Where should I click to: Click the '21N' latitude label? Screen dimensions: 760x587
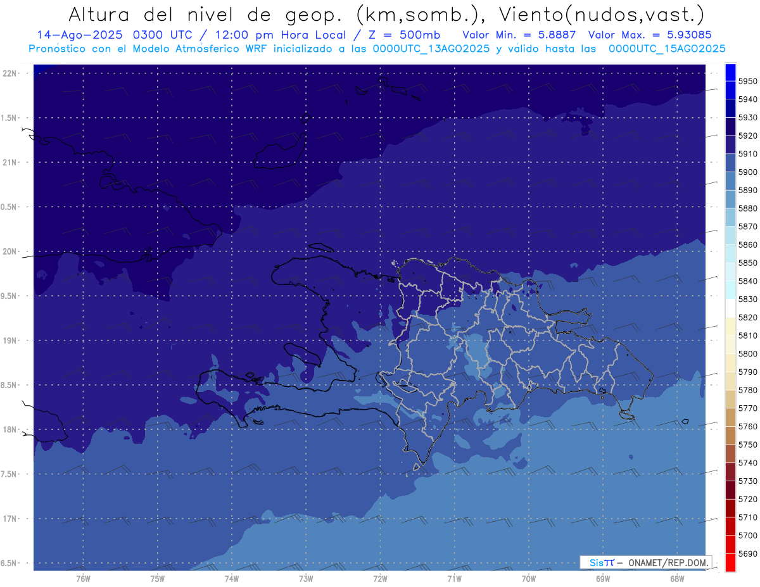pos(10,162)
